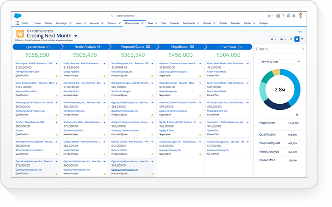Click the New opportunity button
The width and height of the screenshot is (332, 207).
pyautogui.click(x=300, y=32)
